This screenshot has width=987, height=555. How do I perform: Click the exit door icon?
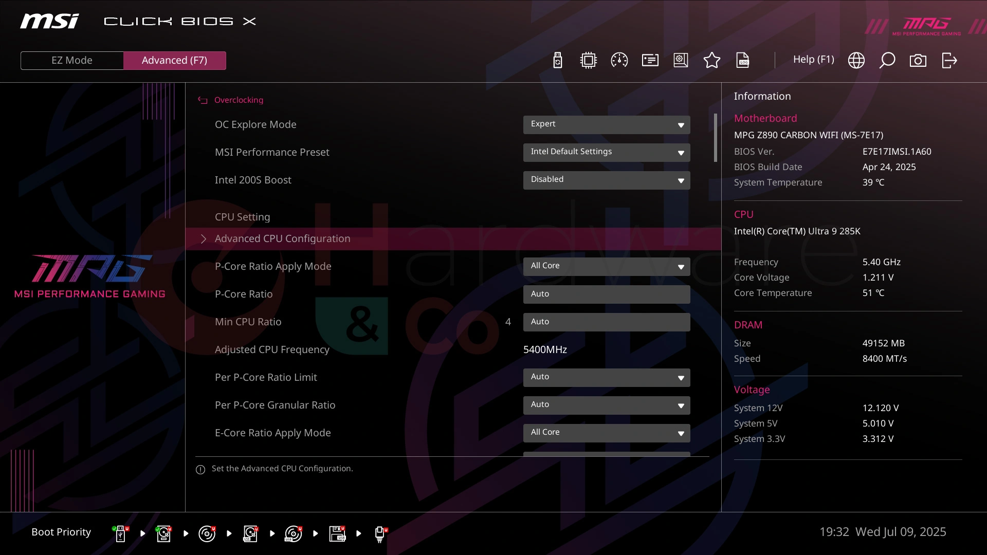(x=949, y=60)
